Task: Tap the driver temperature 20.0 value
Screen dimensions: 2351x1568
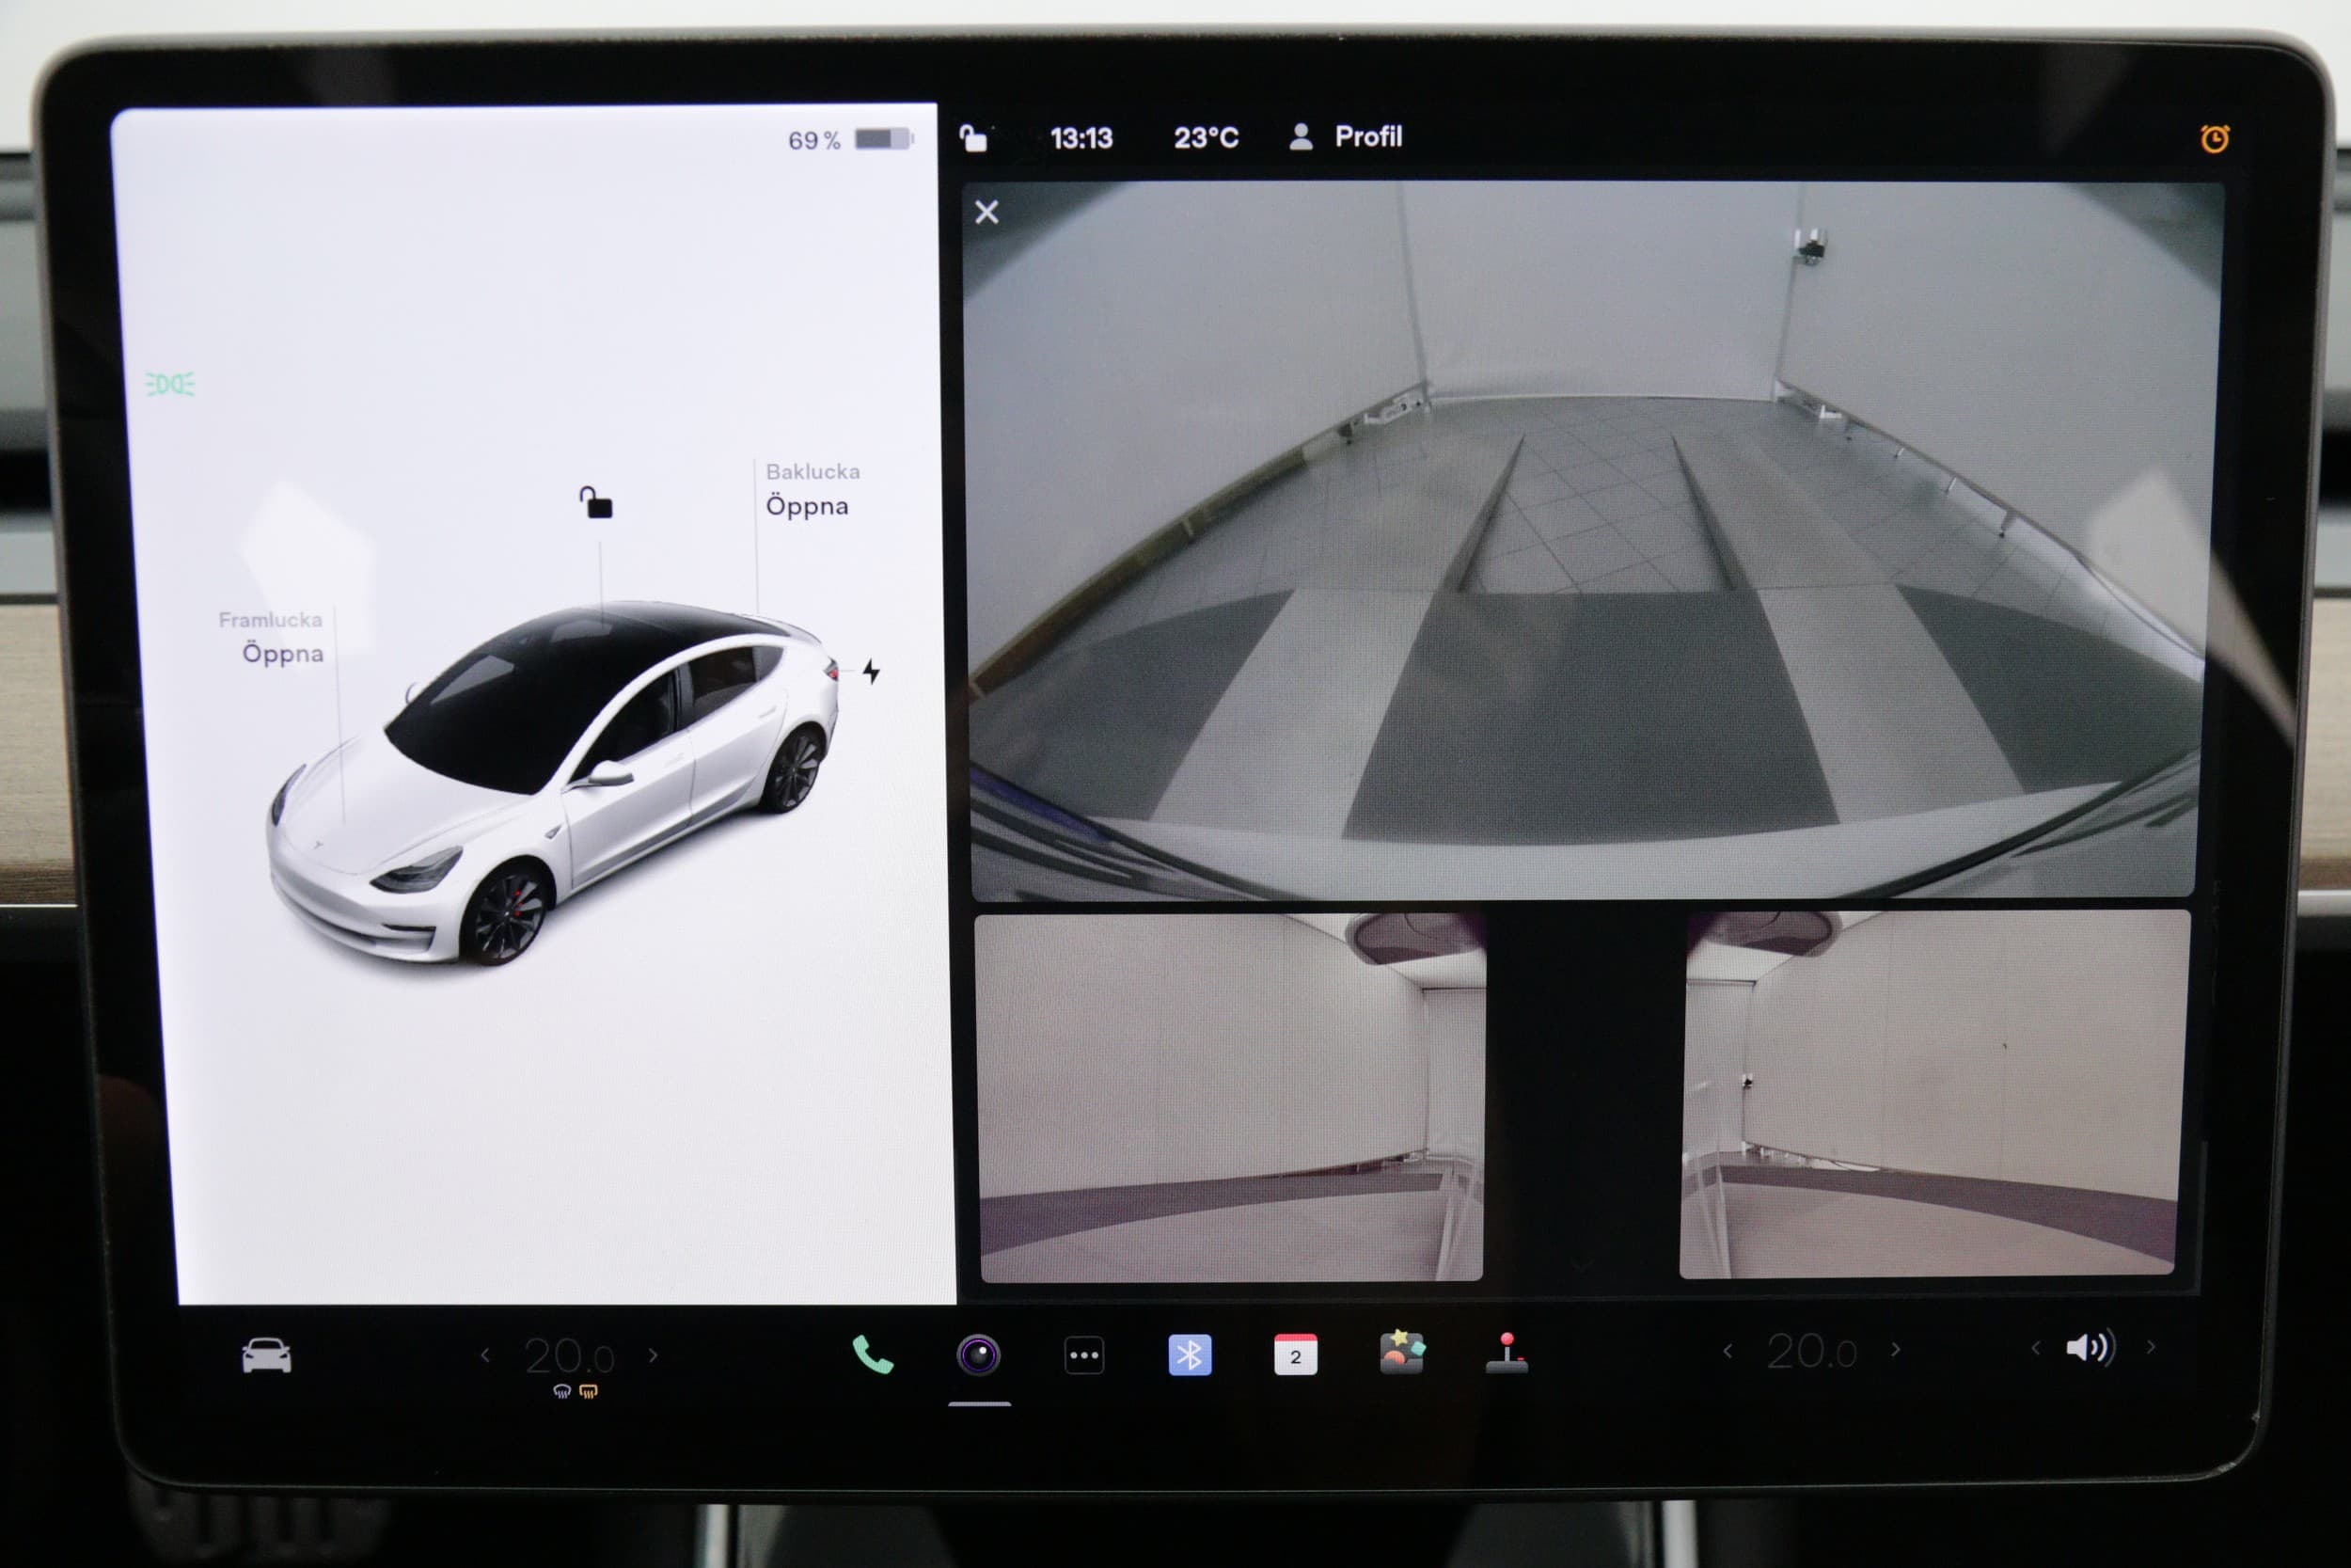Action: coord(569,1356)
